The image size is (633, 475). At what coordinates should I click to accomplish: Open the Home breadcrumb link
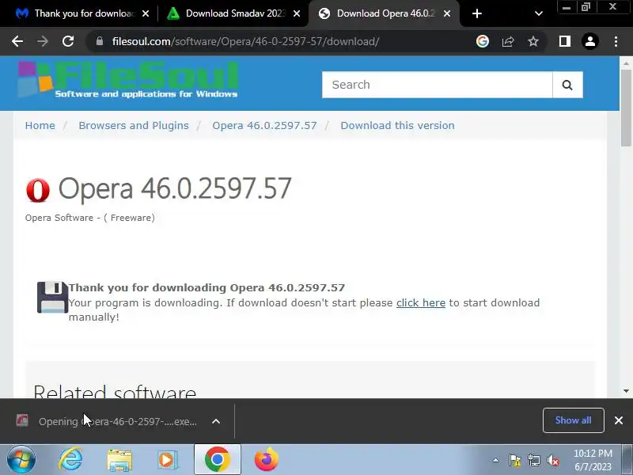[x=40, y=126]
